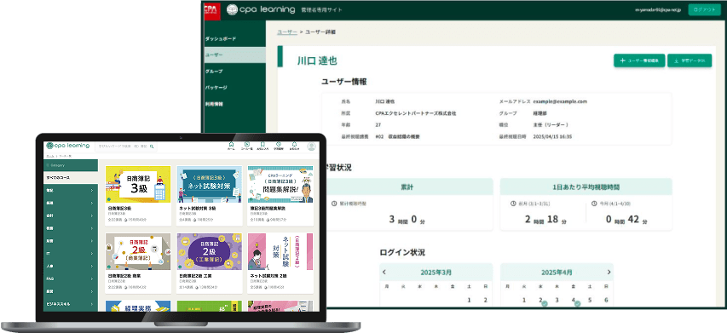Click April 5 in login calendar
Image resolution: width=727 pixels, height=333 pixels.
pos(590,300)
